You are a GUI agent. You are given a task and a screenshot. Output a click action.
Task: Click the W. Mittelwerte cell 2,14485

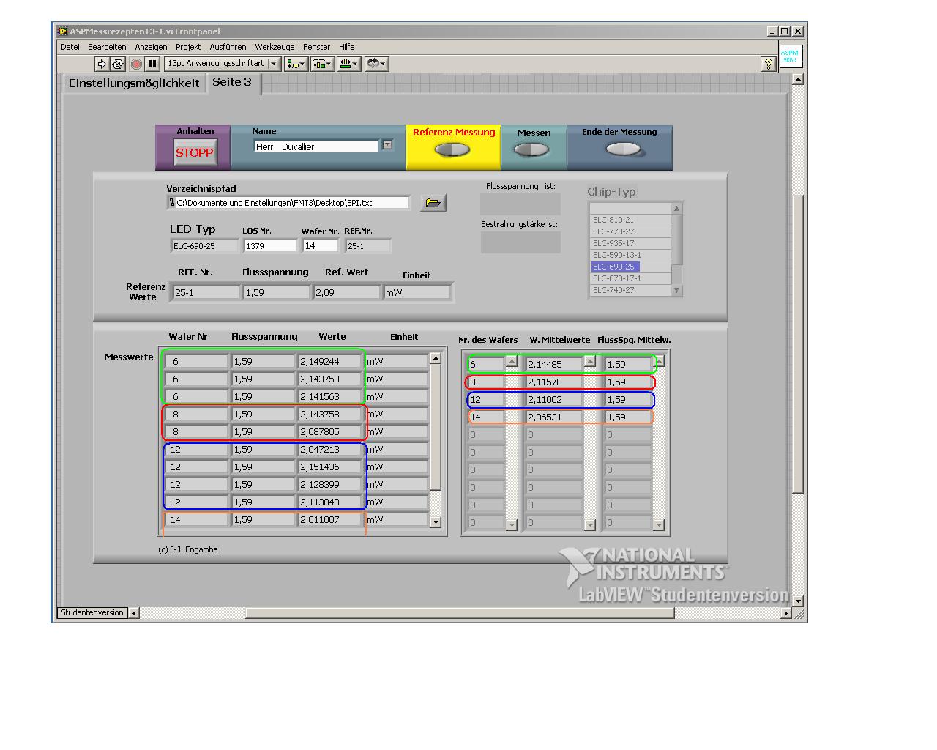(554, 364)
